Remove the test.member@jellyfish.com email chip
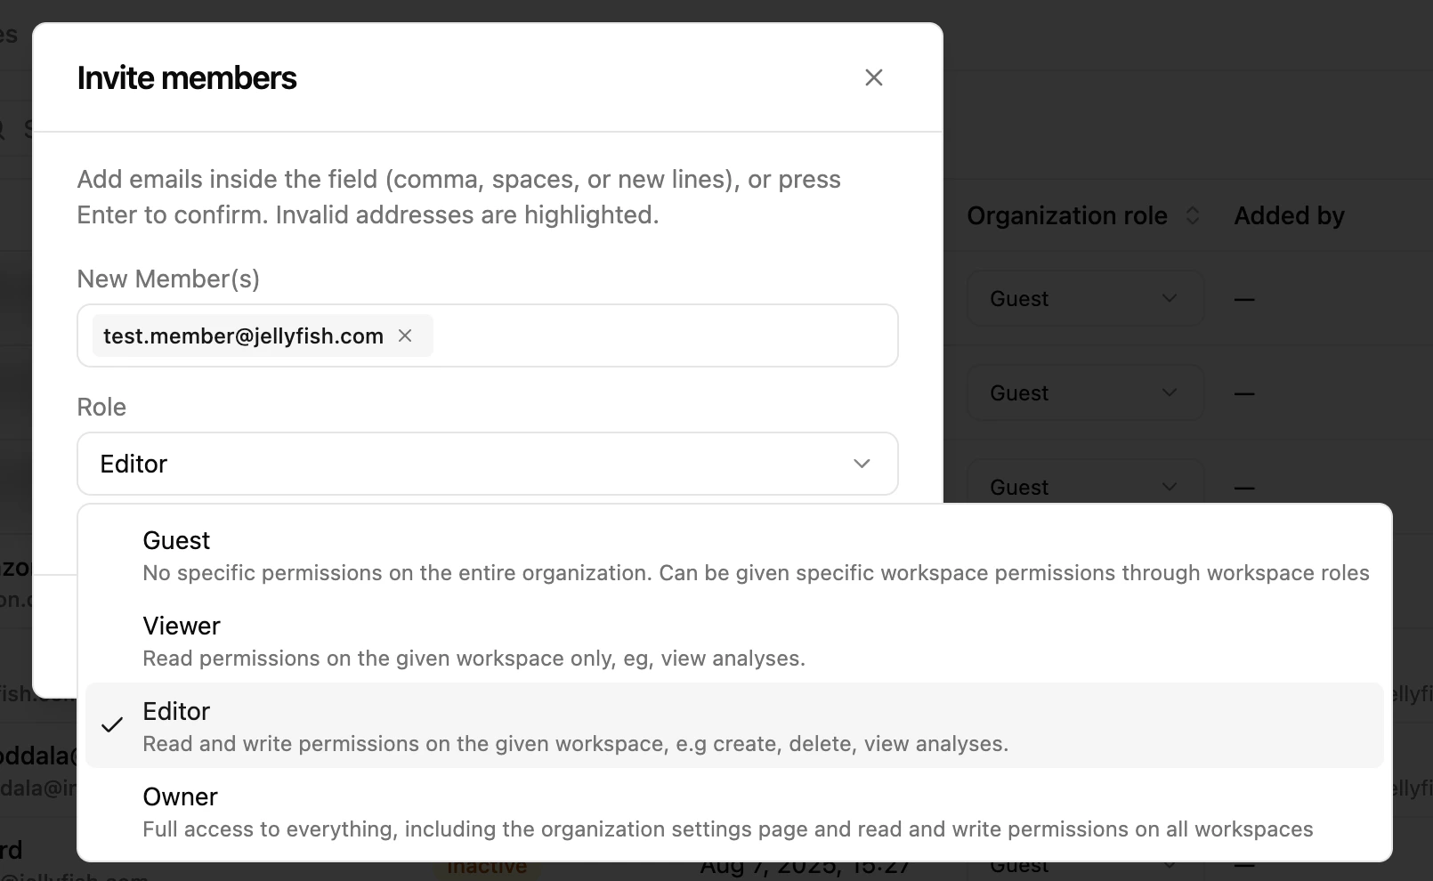The width and height of the screenshot is (1433, 881). click(x=405, y=335)
